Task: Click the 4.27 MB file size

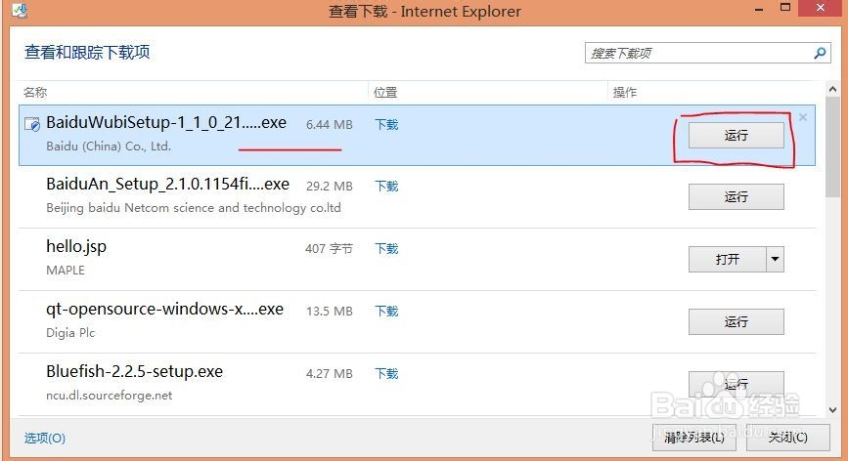Action: click(x=330, y=373)
